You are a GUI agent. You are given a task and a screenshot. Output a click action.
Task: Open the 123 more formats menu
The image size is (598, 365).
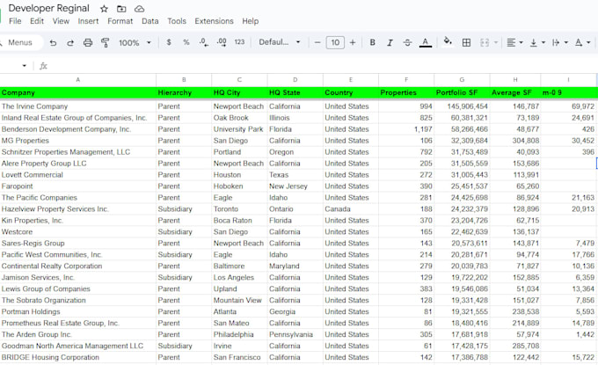click(x=239, y=42)
